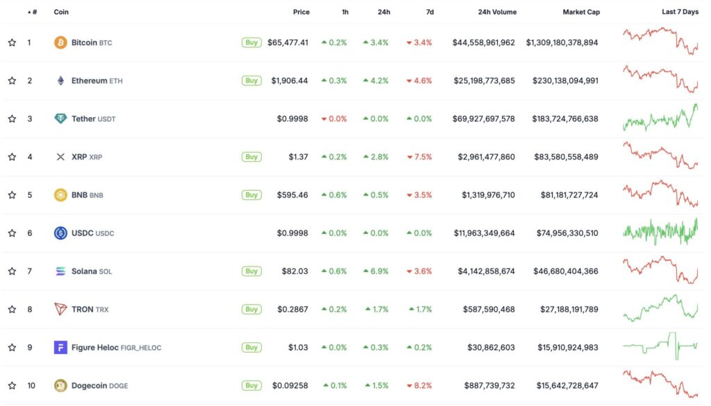Select the Solana SOL logo icon
Image resolution: width=711 pixels, height=406 pixels.
[61, 271]
